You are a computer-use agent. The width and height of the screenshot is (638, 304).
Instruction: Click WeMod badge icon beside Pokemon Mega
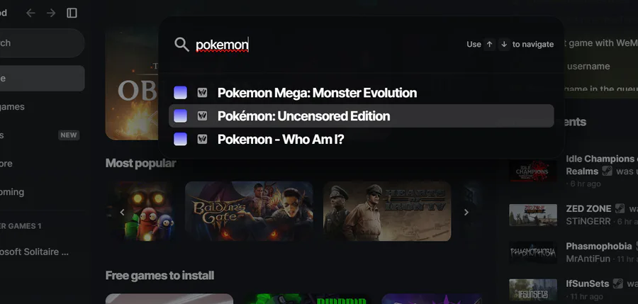[202, 93]
